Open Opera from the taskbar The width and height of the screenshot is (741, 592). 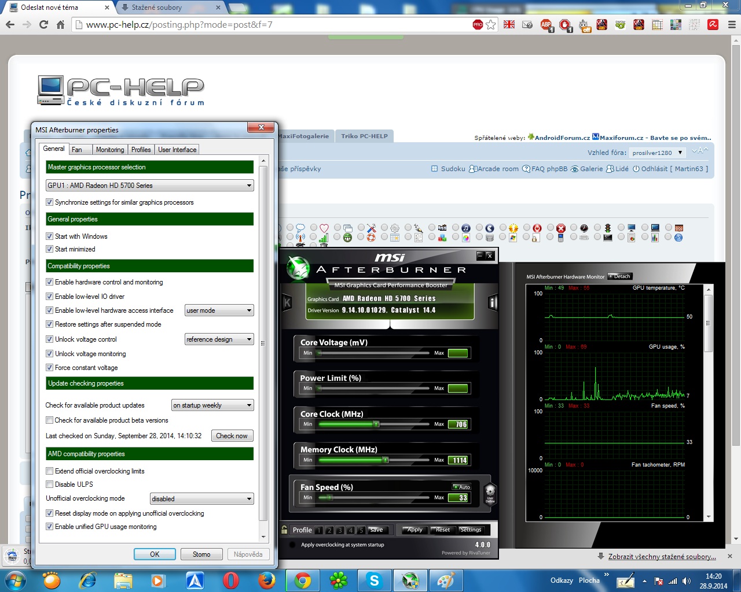[x=230, y=580]
